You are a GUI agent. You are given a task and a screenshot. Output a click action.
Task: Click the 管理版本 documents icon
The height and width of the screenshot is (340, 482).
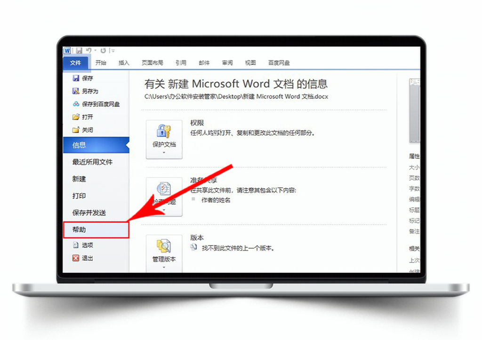163,246
